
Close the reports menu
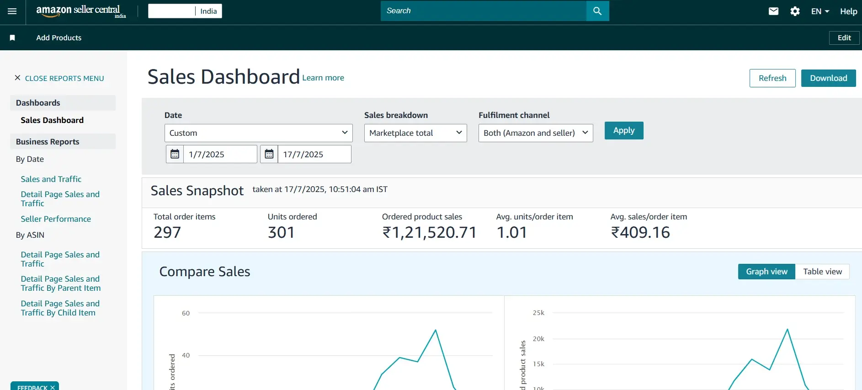click(59, 78)
